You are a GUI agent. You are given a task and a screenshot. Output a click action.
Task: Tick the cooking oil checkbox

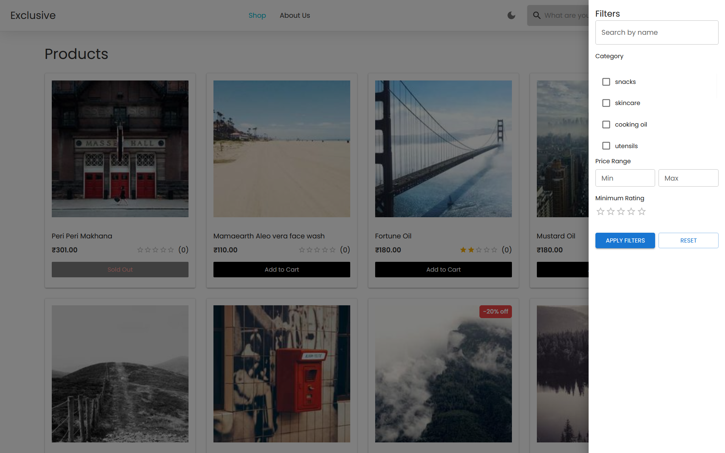(x=606, y=125)
